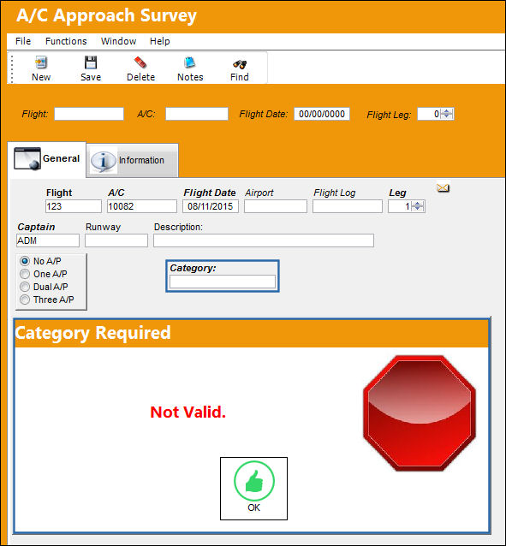Select the Three A/P radio button
Screen dimensions: 506x546
point(25,300)
